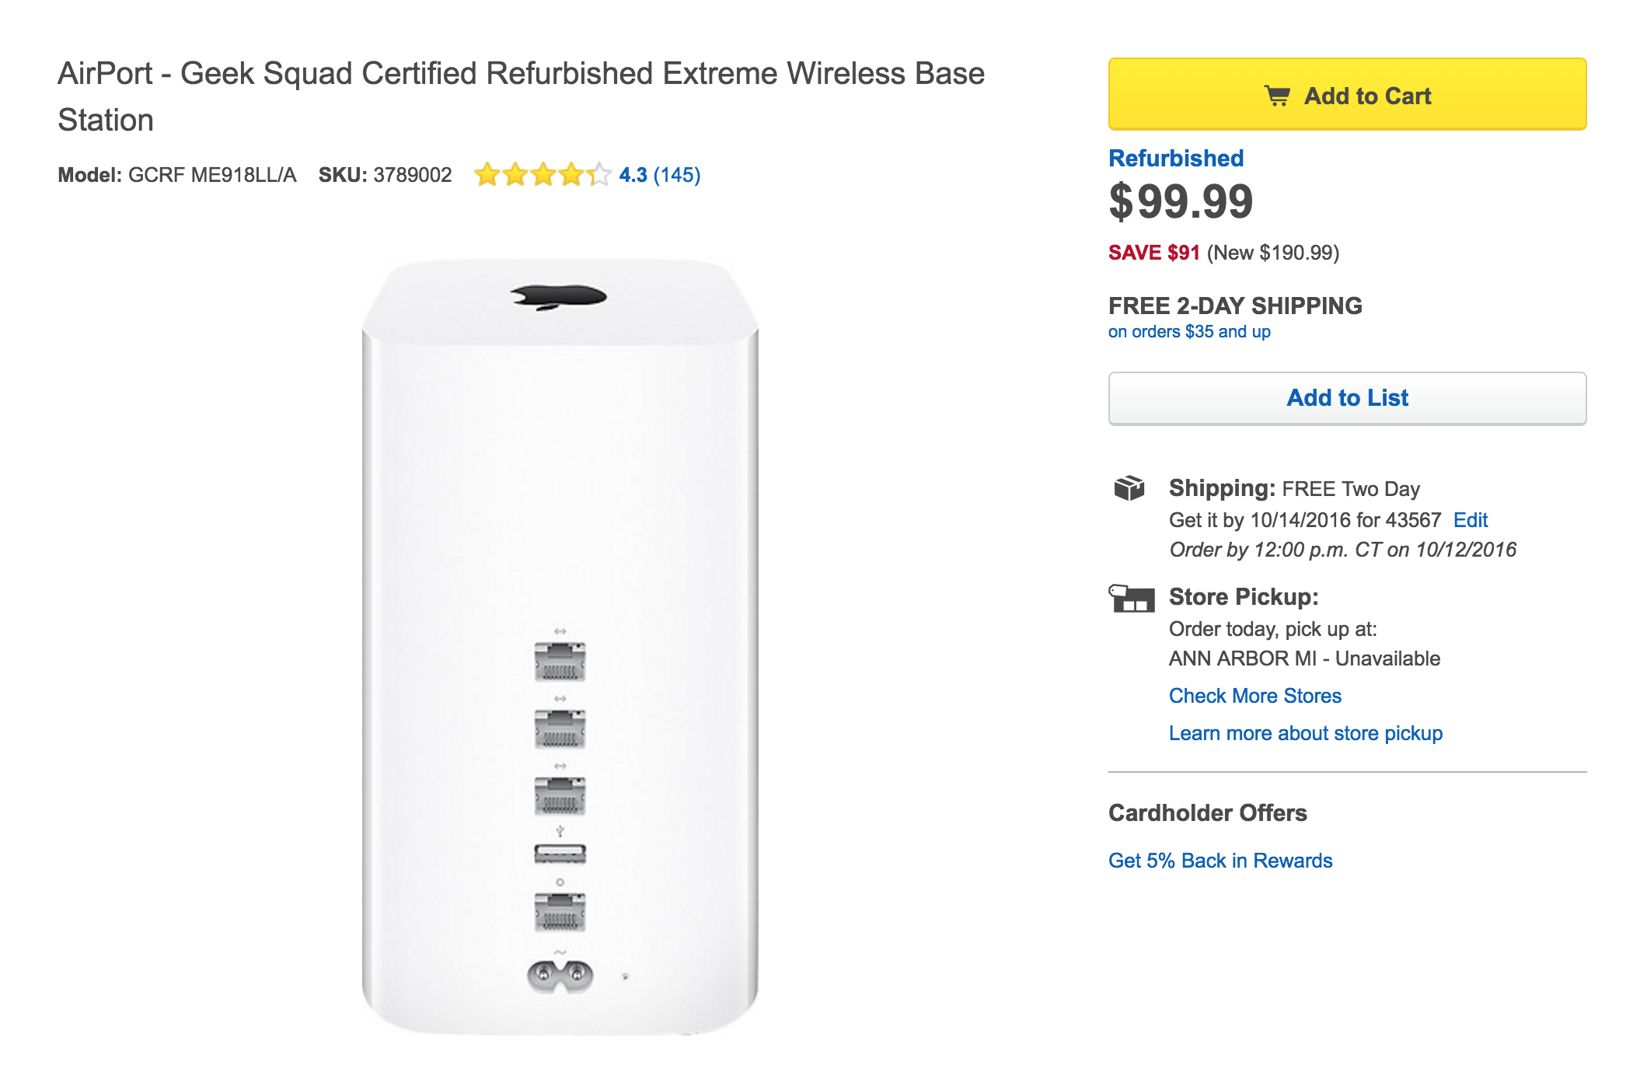Click the USB port on the base station image
The width and height of the screenshot is (1640, 1076).
point(560,854)
